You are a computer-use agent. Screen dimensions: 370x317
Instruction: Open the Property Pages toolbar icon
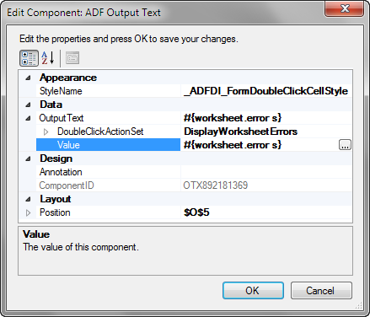[x=72, y=58]
